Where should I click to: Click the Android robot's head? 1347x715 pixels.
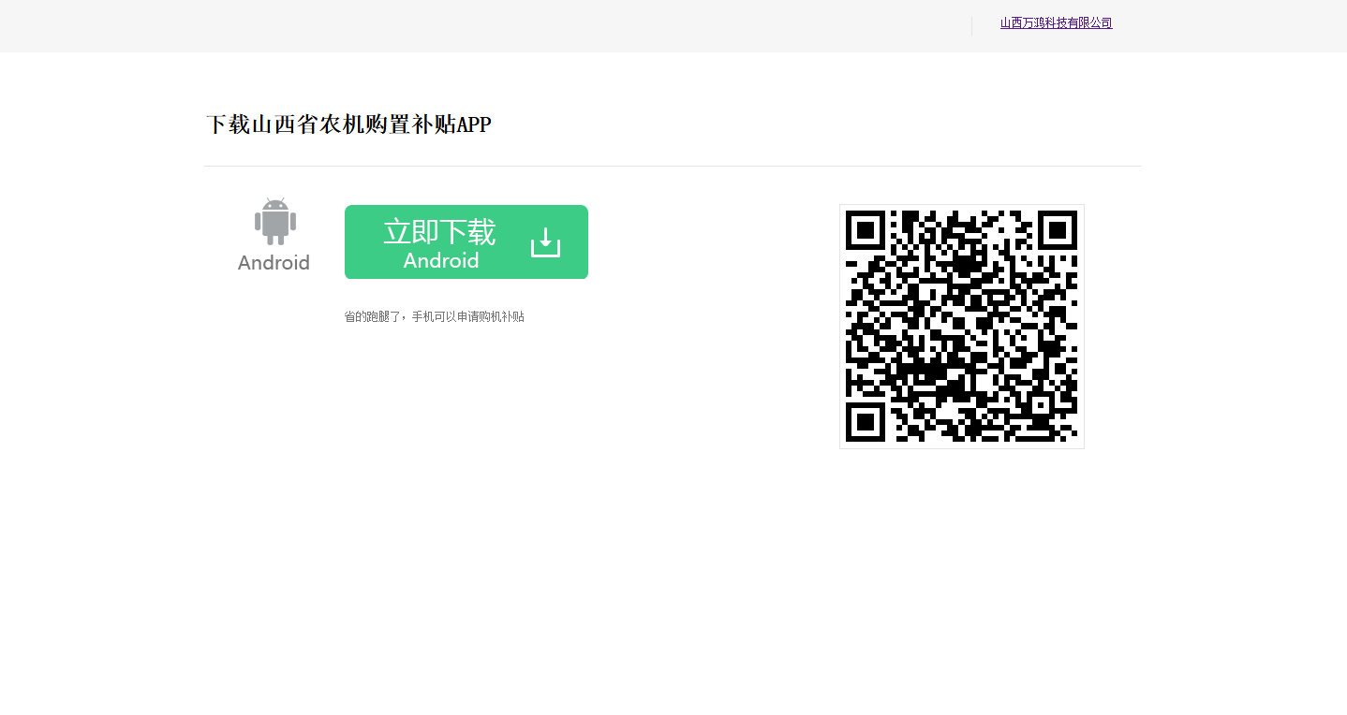click(274, 206)
